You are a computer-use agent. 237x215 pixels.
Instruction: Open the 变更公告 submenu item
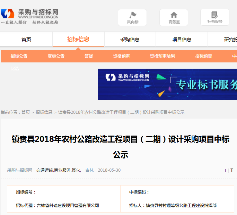click(x=56, y=56)
